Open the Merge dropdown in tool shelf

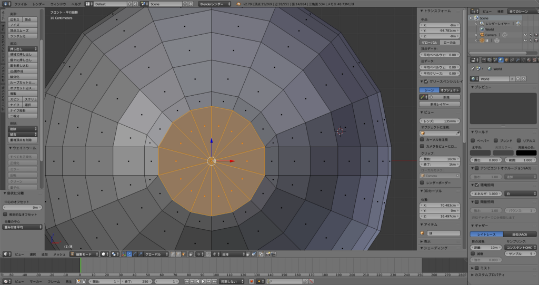pyautogui.click(x=23, y=134)
